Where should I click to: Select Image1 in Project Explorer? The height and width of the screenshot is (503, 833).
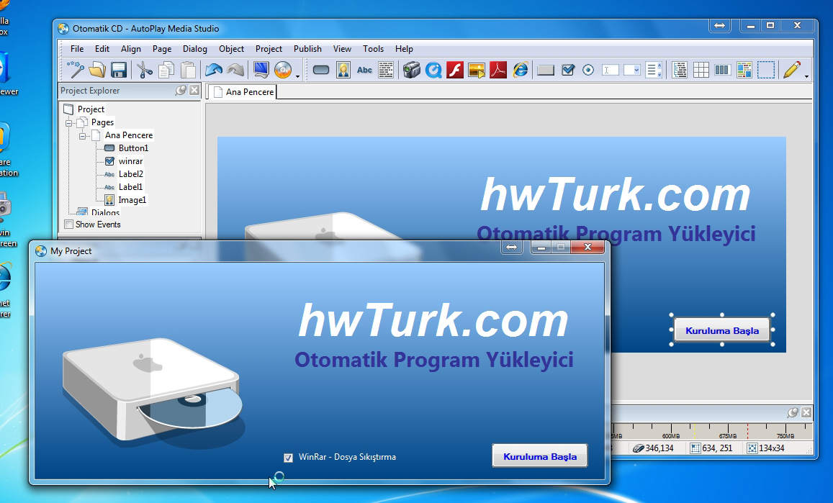coord(132,200)
